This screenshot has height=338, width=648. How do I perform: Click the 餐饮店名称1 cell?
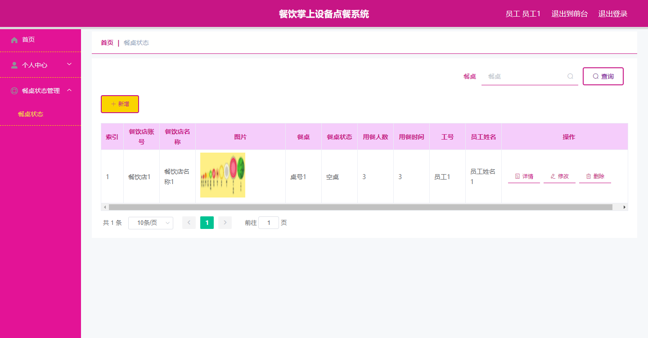pyautogui.click(x=177, y=177)
